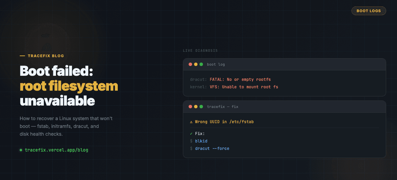Select the 'boot log' window title
Screen dimensions: 397x180
(x=216, y=64)
